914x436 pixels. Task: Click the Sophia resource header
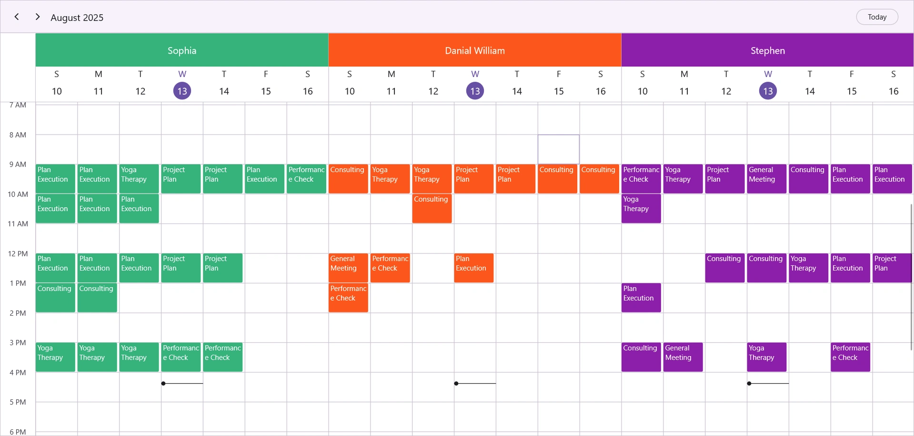[x=182, y=50]
